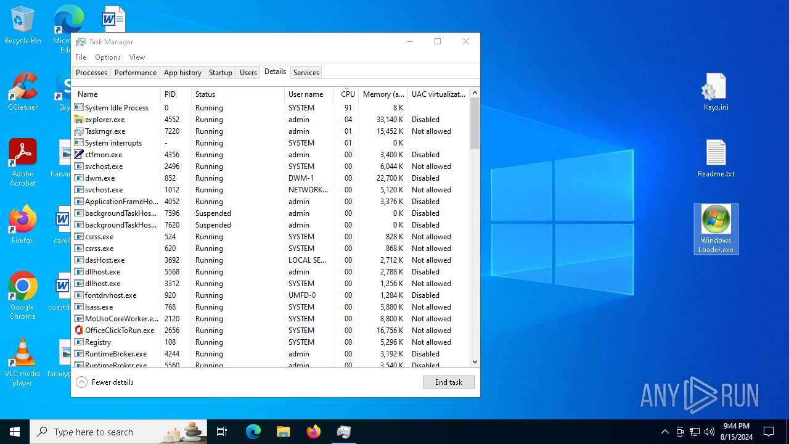Switch to the App history tab
The height and width of the screenshot is (444, 789).
pyautogui.click(x=182, y=73)
